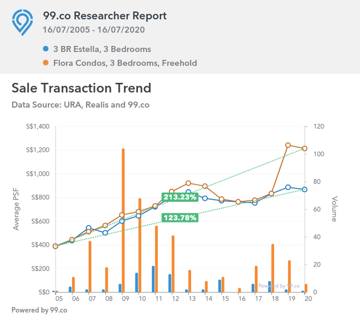Click the 100 label on the volume axis
The image size is (360, 324).
[x=319, y=154]
